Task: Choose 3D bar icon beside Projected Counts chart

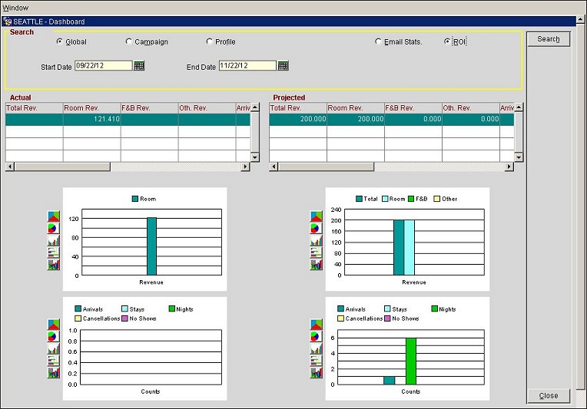Action: pyautogui.click(x=317, y=372)
